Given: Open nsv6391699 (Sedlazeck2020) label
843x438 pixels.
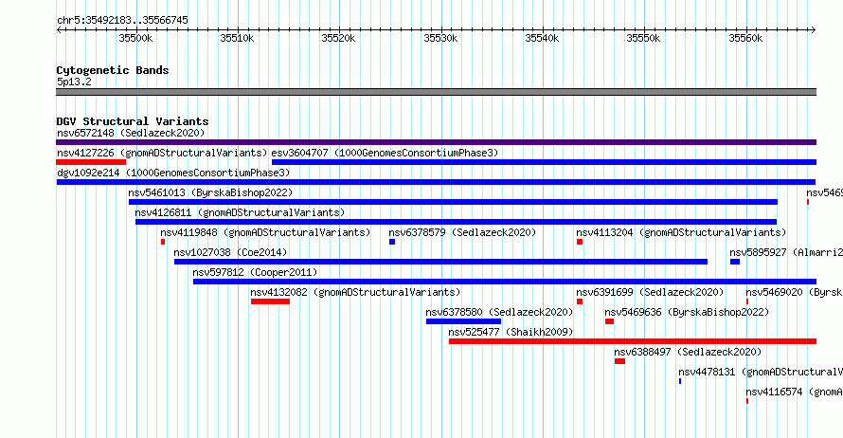Looking at the screenshot, I should pos(650,292).
